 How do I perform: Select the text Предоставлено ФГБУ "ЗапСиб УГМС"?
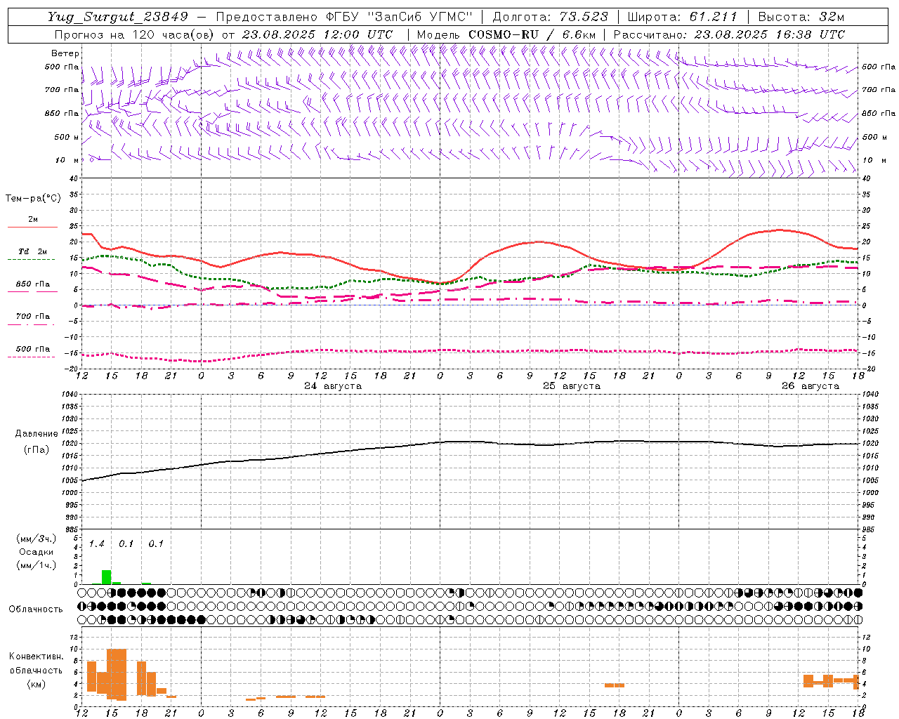point(344,17)
